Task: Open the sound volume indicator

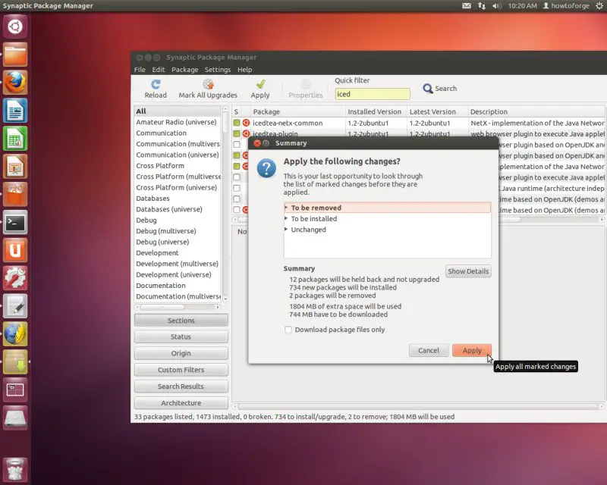Action: click(x=497, y=6)
